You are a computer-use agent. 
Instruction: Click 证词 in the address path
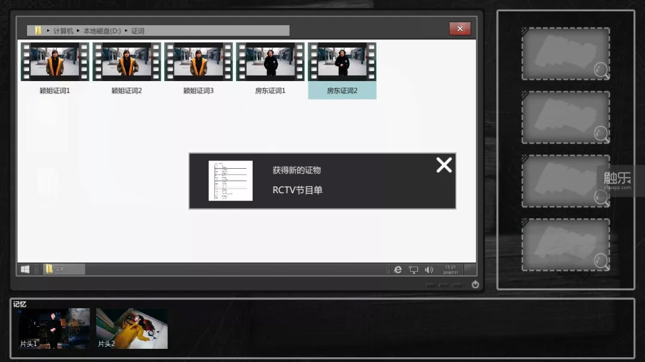pyautogui.click(x=138, y=31)
